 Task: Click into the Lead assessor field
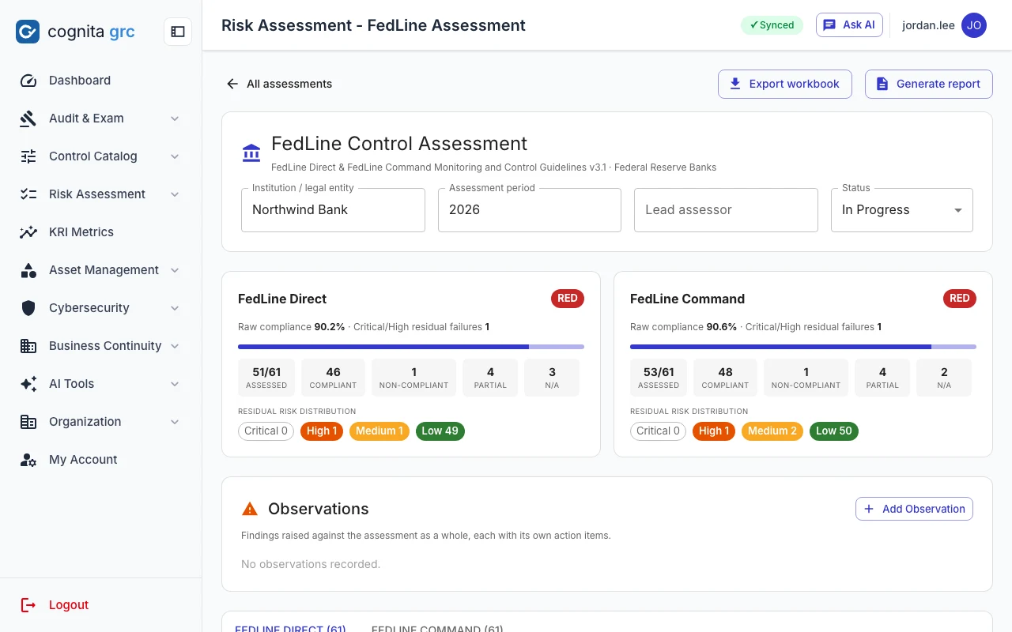[726, 210]
